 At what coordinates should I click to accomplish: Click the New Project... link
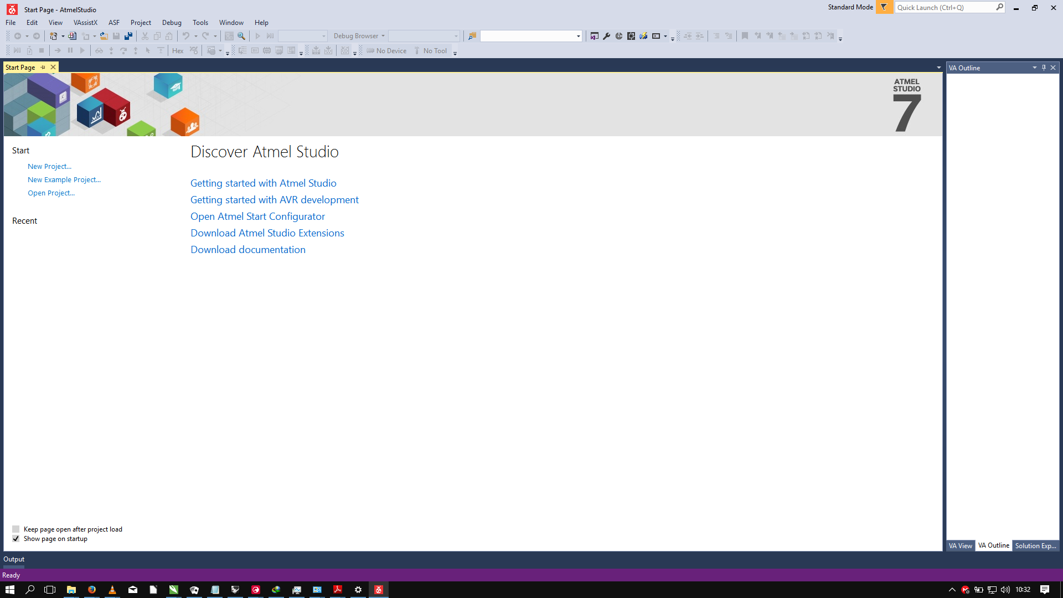(x=49, y=167)
